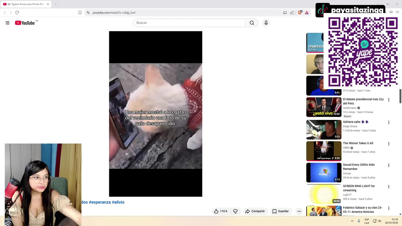This screenshot has width=402, height=226.
Task: Like the video with 110 k button
Action: (x=220, y=211)
